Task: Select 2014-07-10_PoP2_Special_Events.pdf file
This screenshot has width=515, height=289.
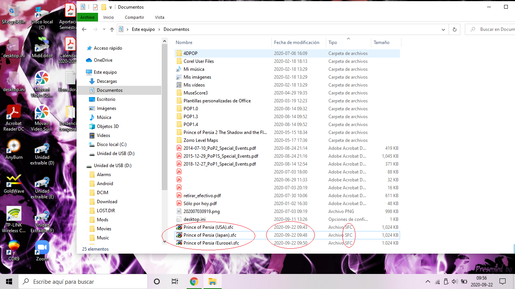Action: pyautogui.click(x=287, y=148)
